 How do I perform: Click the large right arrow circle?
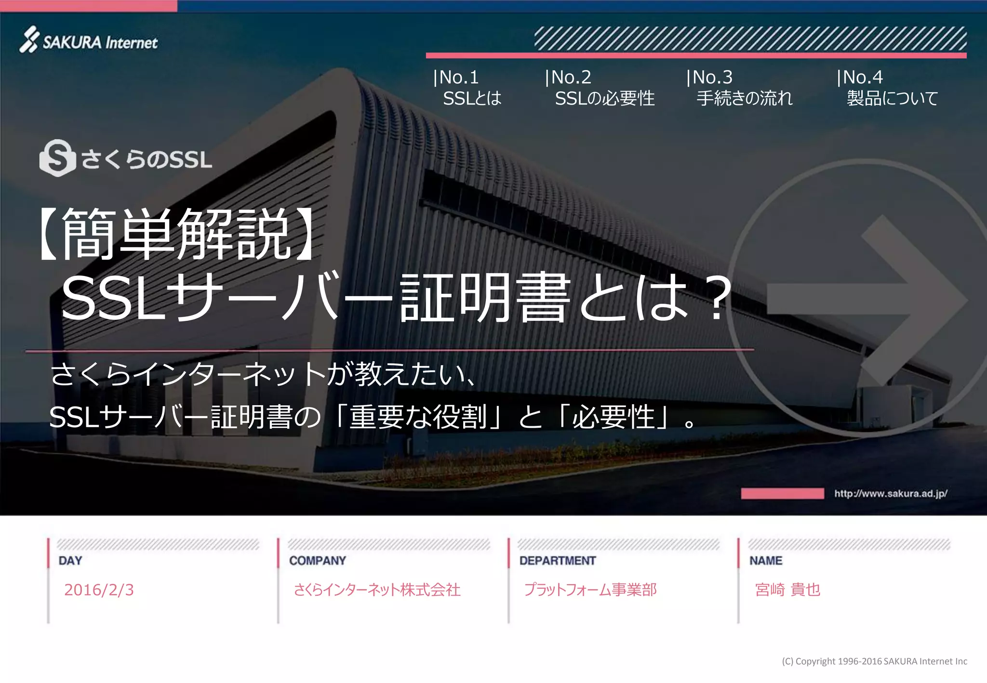tap(858, 299)
